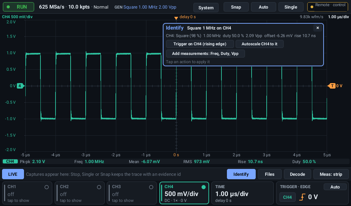Click the Normal acquisition mode label
351x206 pixels.
(101, 7)
